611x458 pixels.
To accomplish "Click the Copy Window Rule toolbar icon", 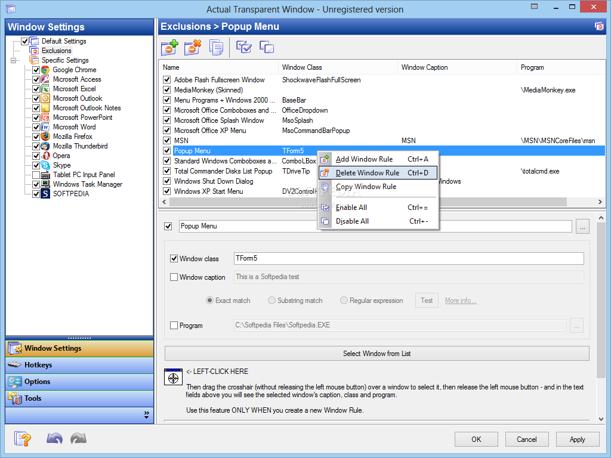I will point(216,48).
